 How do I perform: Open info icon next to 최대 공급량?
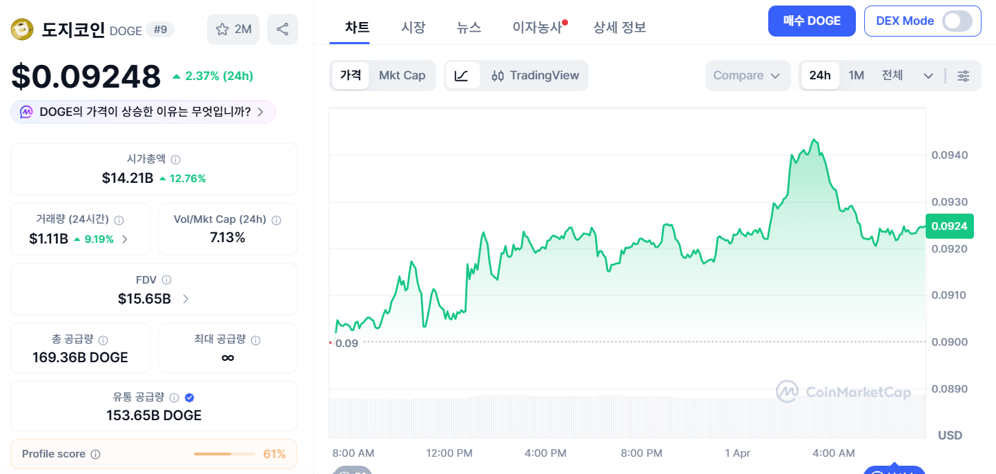(255, 340)
